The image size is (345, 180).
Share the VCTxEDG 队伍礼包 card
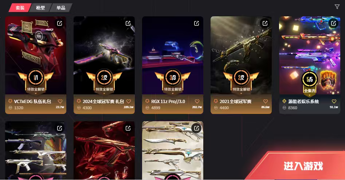coord(60,23)
